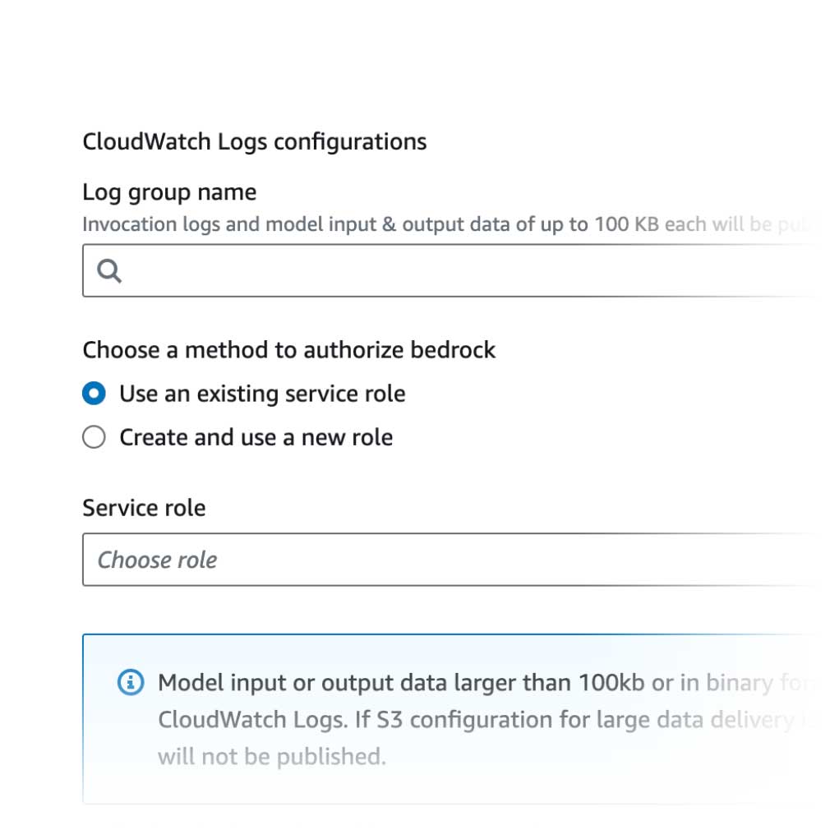Select the create new role radio button

pos(95,437)
